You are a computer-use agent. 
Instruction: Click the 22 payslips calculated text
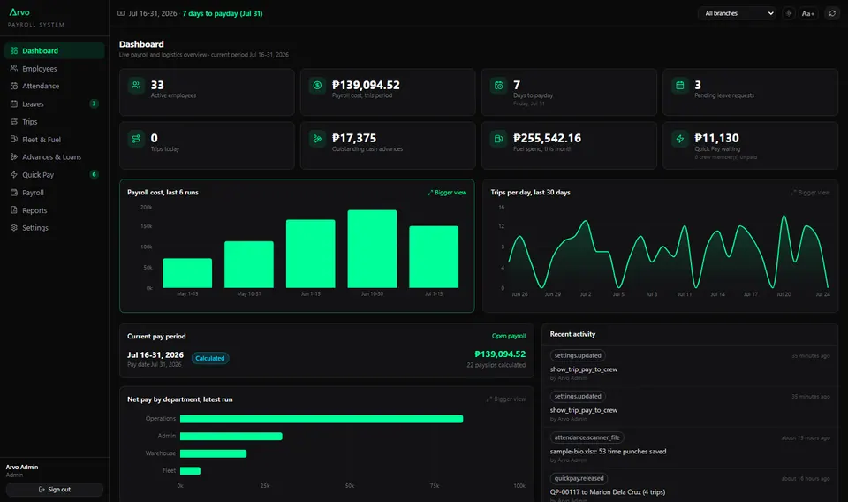click(496, 365)
